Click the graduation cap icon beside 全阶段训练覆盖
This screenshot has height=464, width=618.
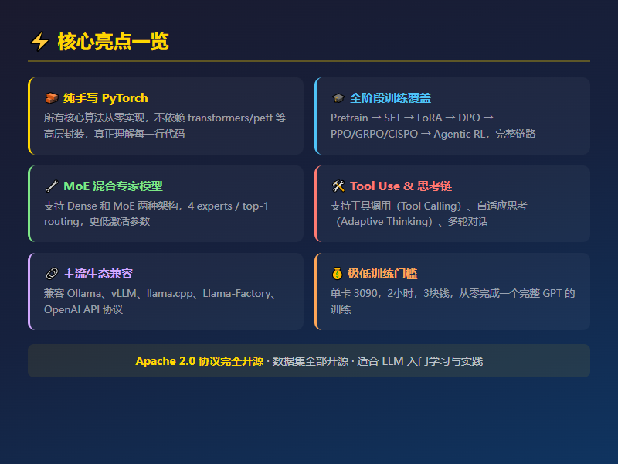click(338, 98)
